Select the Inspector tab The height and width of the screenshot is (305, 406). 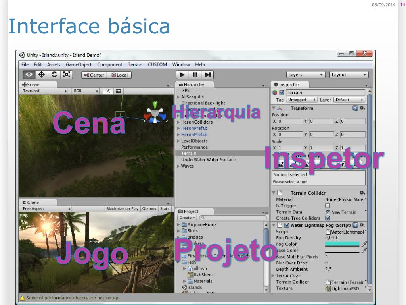290,85
